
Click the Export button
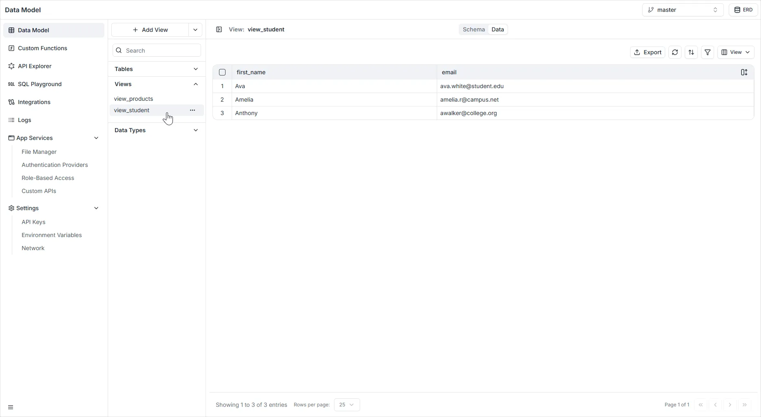pyautogui.click(x=648, y=52)
